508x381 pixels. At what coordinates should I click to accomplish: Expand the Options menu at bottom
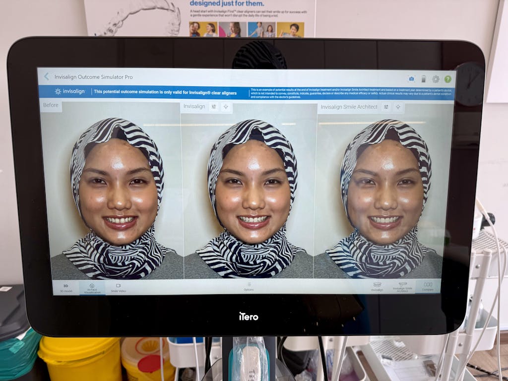(x=249, y=287)
